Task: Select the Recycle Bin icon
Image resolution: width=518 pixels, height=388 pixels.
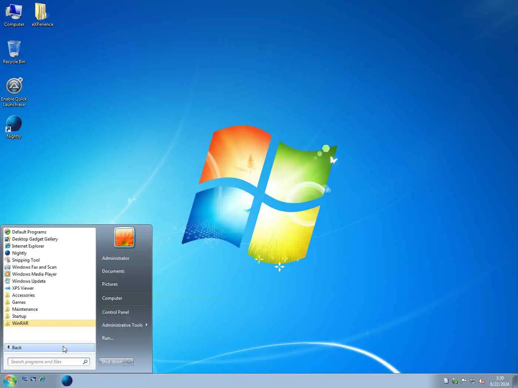Action: (14, 52)
